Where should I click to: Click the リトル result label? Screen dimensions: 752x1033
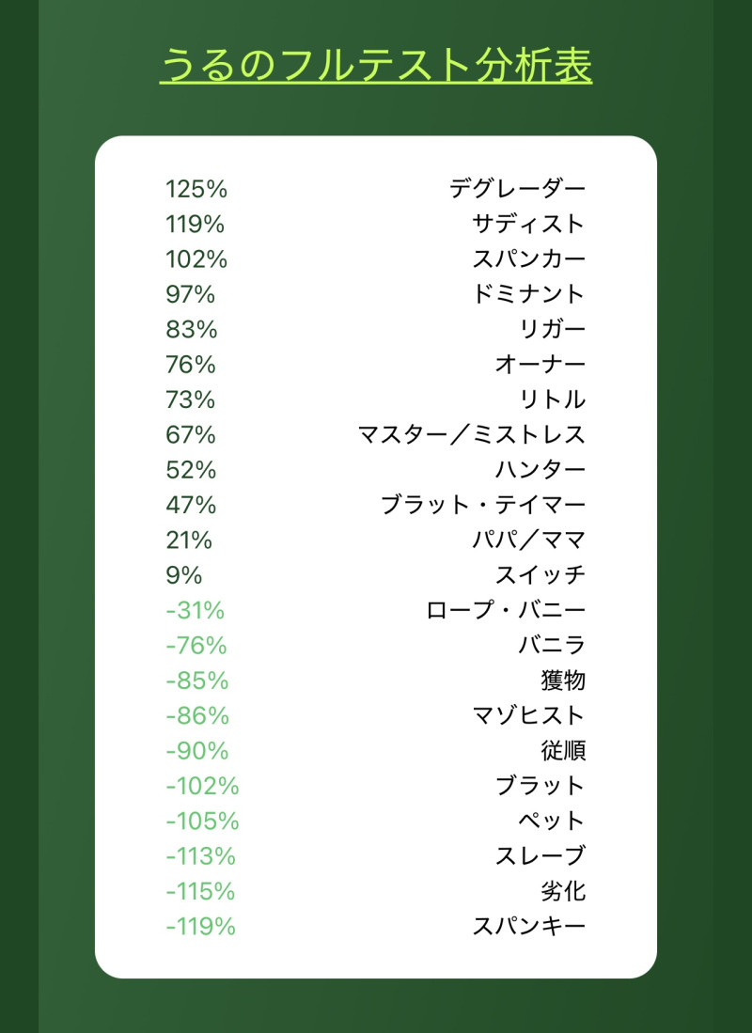[x=552, y=399]
